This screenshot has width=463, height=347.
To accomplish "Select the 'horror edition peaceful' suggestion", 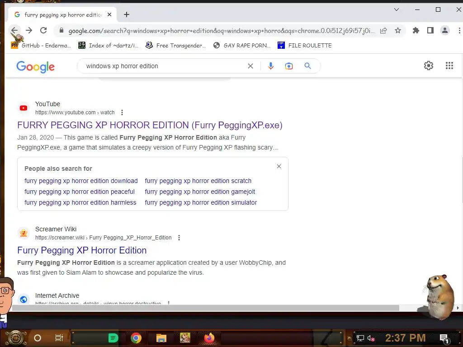I will [x=80, y=192].
